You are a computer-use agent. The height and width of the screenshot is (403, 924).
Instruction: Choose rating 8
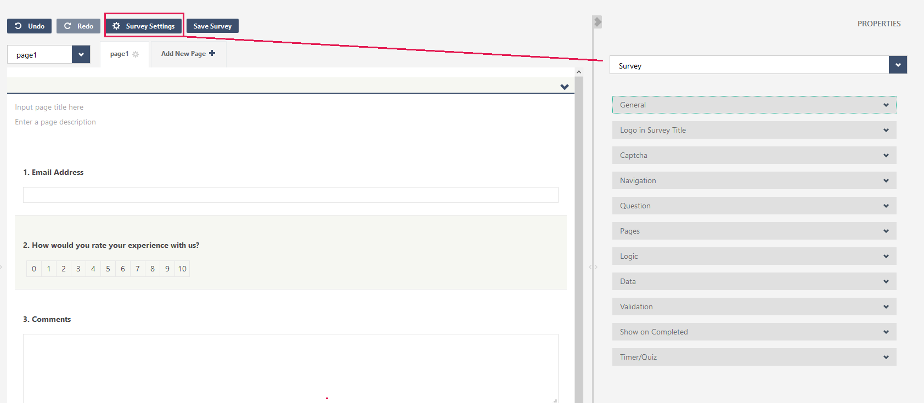coord(153,269)
